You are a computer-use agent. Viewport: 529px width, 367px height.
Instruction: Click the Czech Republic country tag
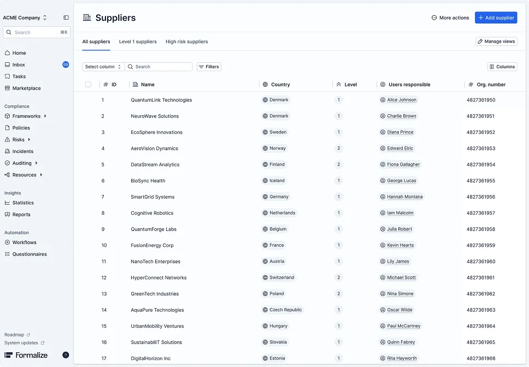point(283,310)
